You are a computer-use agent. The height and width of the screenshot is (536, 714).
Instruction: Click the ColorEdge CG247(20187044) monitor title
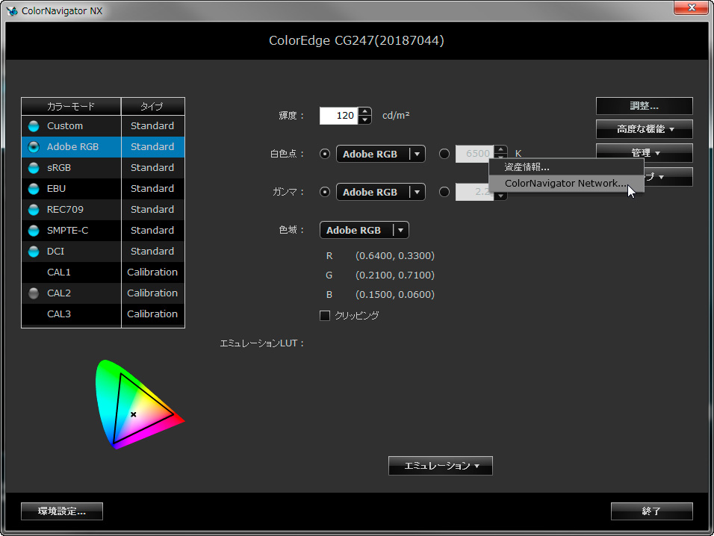(356, 40)
